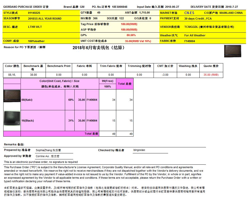This screenshot has height=202, width=248.
Task: Select the PO number 18ES000848
Action: (x=119, y=7)
